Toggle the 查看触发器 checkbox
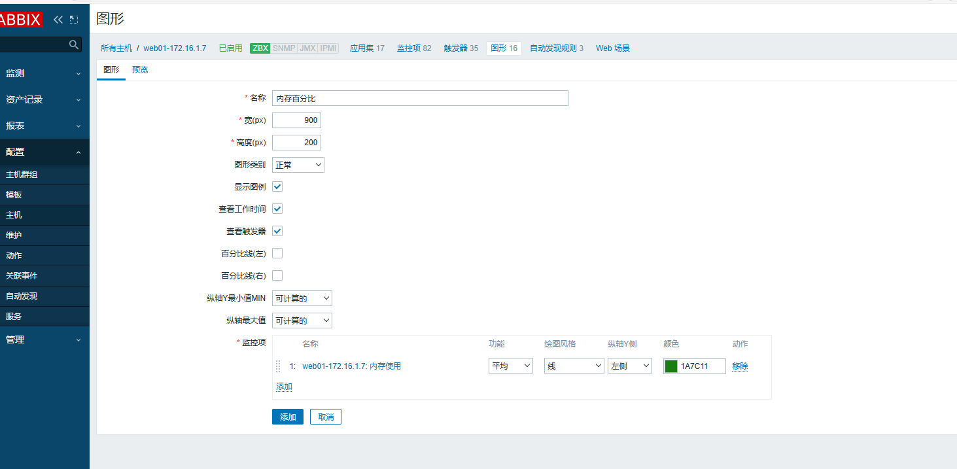Screen dimensions: 957x469 point(277,231)
